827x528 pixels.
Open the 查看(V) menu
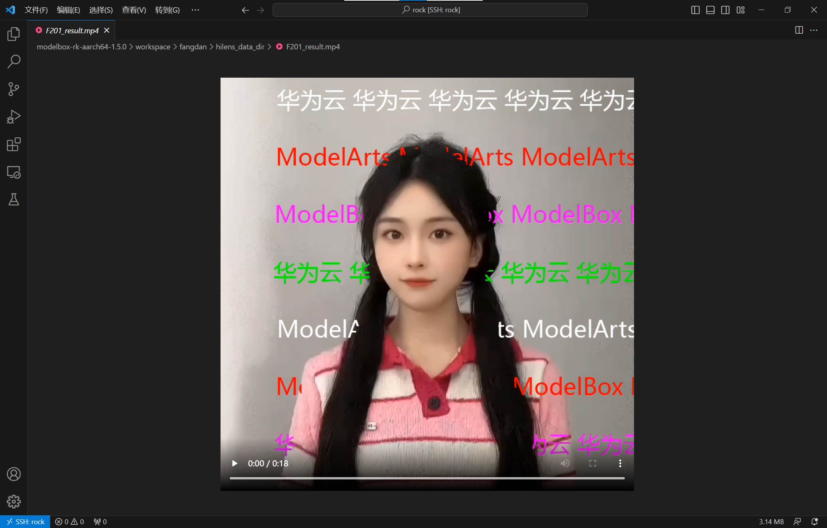point(134,10)
